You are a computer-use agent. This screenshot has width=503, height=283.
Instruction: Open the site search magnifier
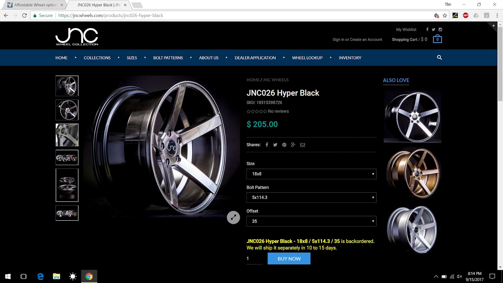pos(439,58)
